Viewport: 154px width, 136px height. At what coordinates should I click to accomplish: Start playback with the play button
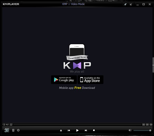click(77, 130)
